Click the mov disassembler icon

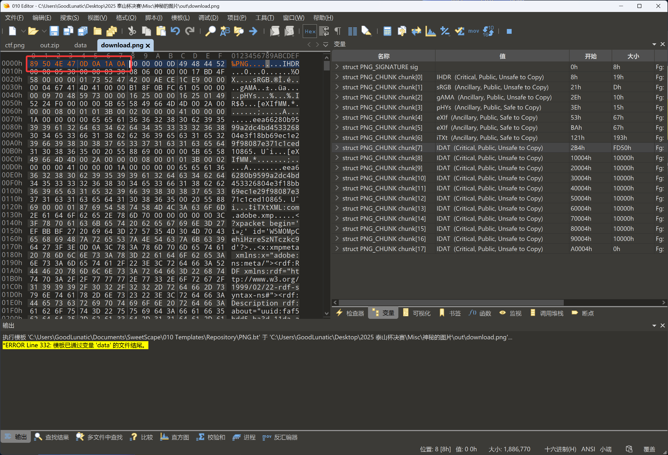click(473, 31)
